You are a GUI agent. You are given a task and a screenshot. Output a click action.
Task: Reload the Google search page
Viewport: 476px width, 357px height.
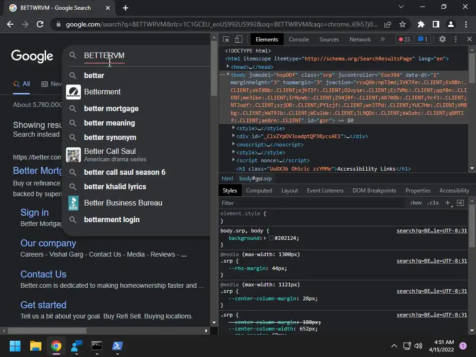coord(40,24)
